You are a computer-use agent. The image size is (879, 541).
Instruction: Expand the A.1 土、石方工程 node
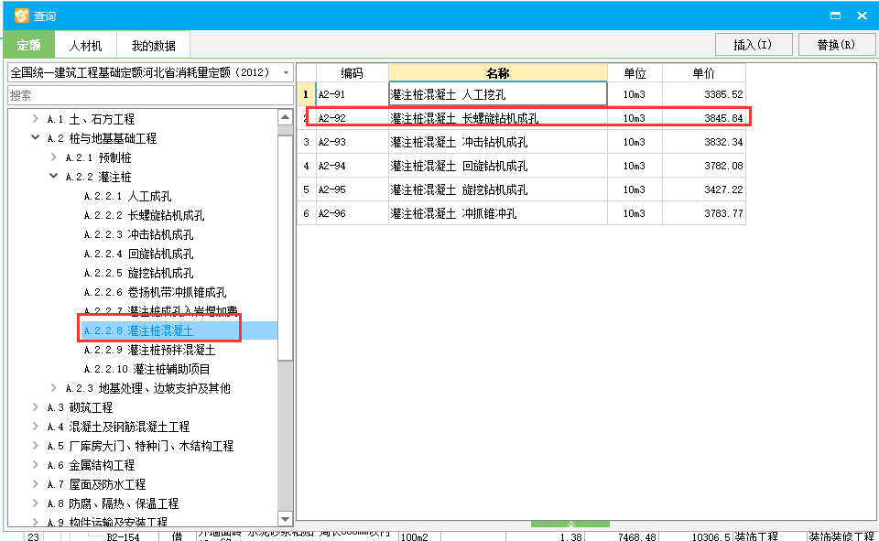(36, 119)
